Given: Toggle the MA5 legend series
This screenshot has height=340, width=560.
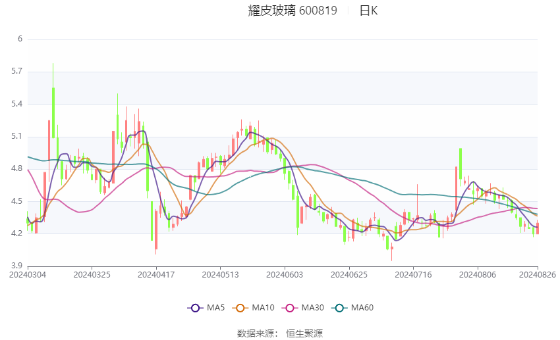Looking at the screenshot, I should 206,308.
